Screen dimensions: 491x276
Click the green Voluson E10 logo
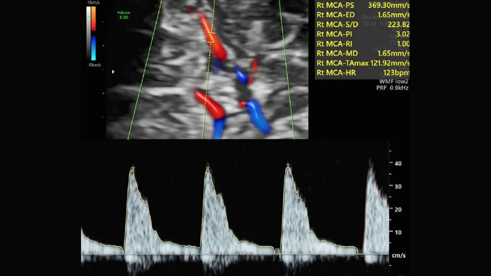point(124,15)
